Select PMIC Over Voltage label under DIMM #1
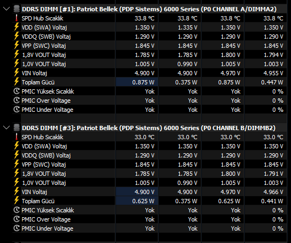This screenshot has height=243, width=291. 46,101
